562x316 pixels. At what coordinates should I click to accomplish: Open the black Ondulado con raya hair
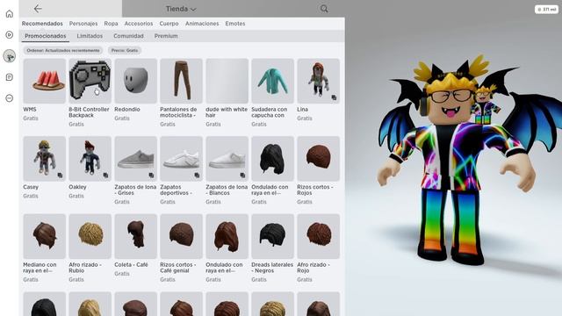(x=273, y=159)
